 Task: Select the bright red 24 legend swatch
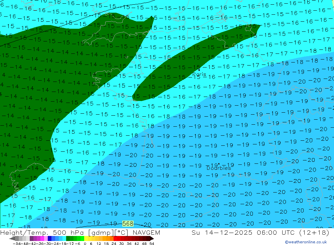[115, 238]
